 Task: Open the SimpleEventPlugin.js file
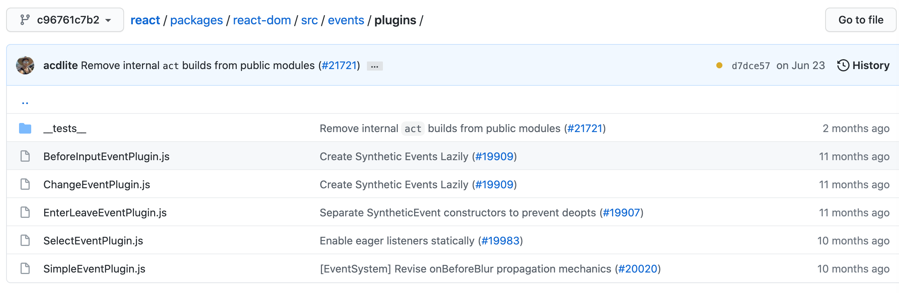pos(94,269)
